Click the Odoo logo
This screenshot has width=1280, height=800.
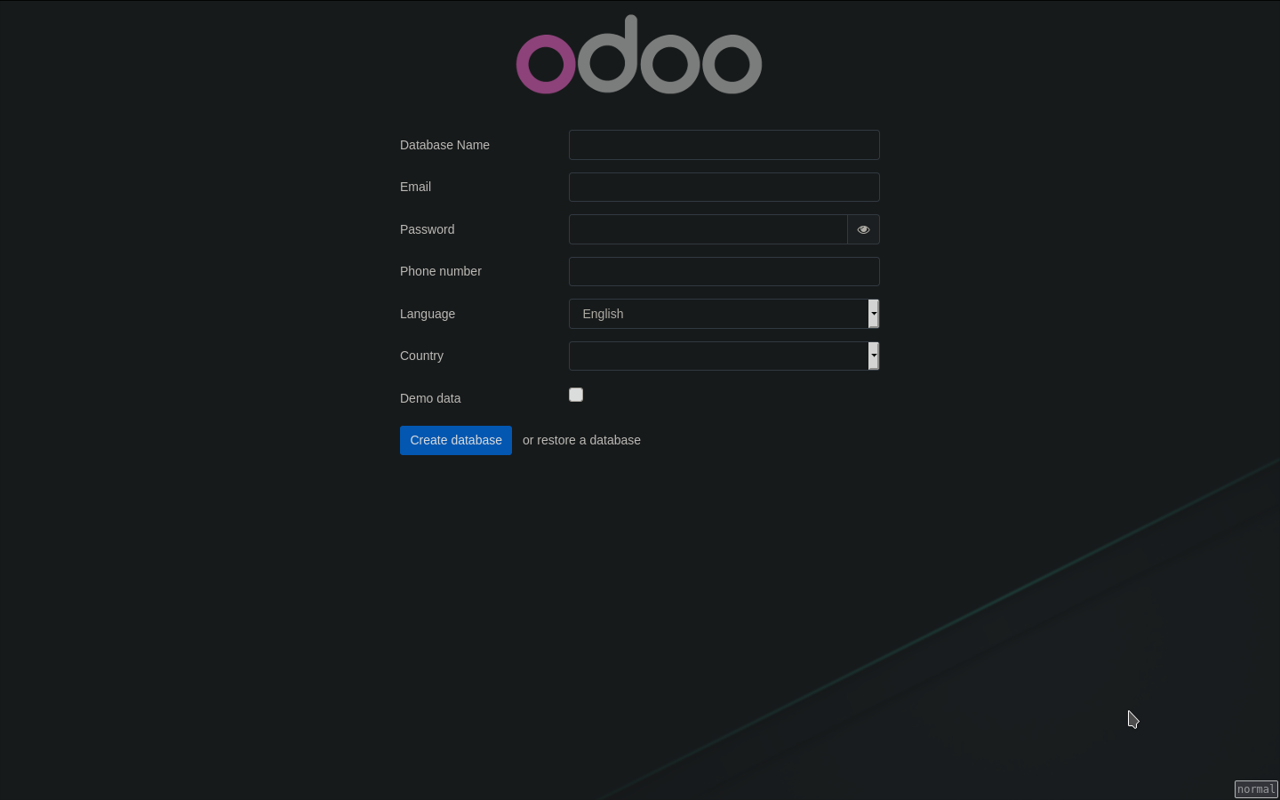pyautogui.click(x=639, y=54)
